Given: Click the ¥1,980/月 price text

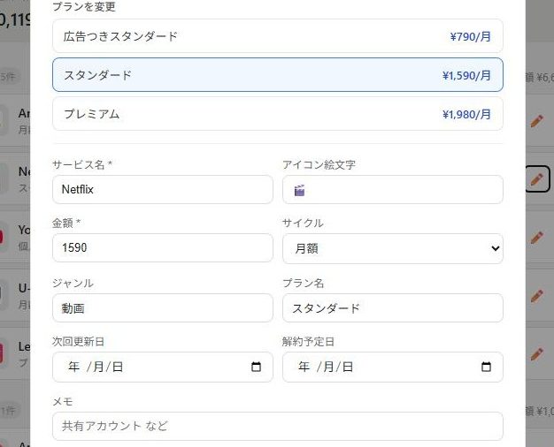Looking at the screenshot, I should point(466,114).
